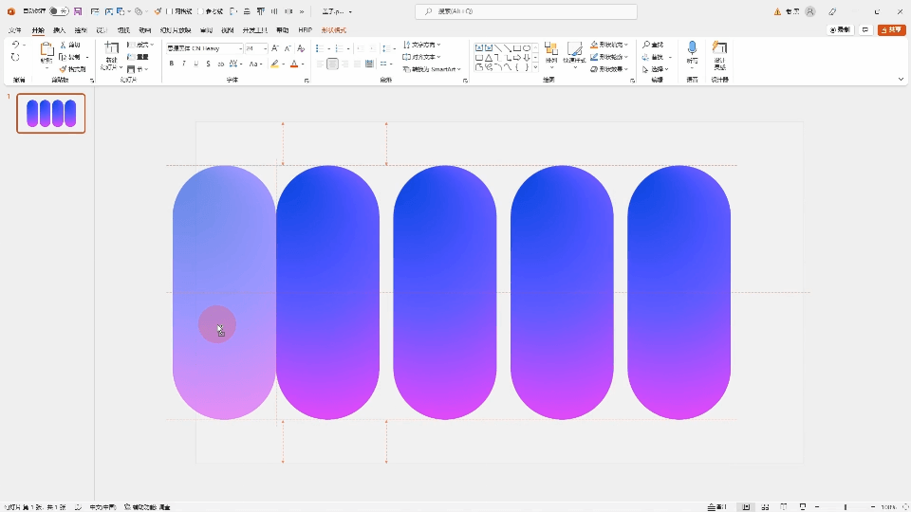The height and width of the screenshot is (512, 911).
Task: Open the Insert ribbon tab
Action: pyautogui.click(x=60, y=30)
